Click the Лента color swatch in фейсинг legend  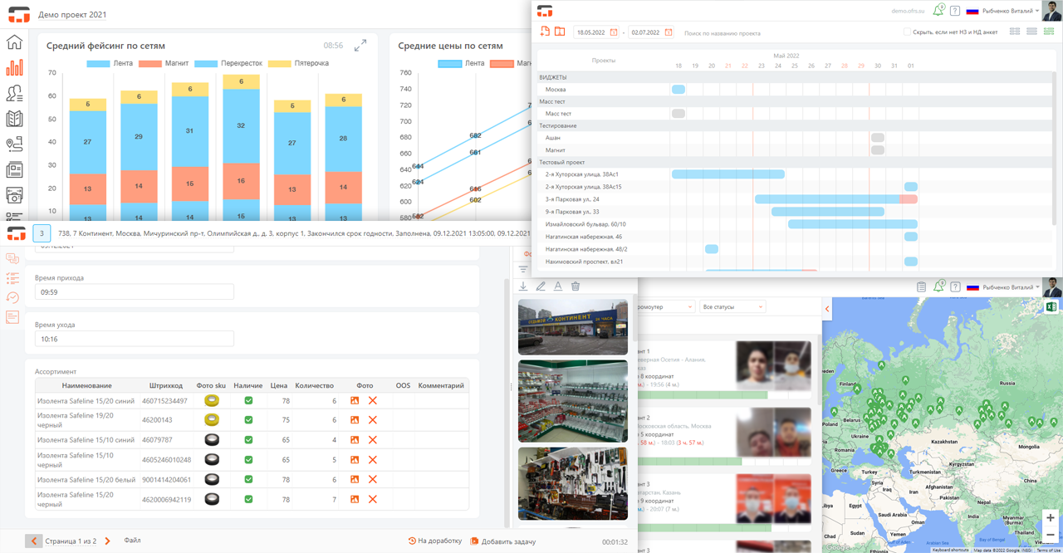[x=97, y=63]
